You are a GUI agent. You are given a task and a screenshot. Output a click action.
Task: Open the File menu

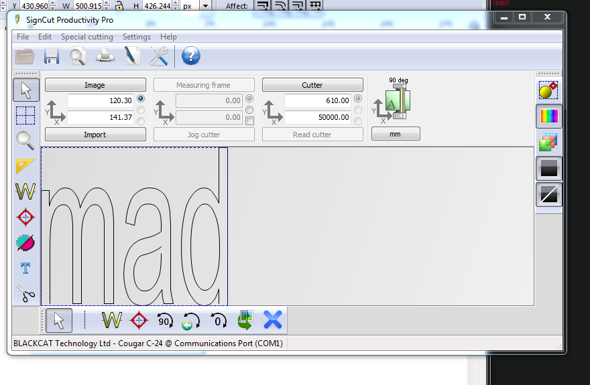tap(23, 37)
